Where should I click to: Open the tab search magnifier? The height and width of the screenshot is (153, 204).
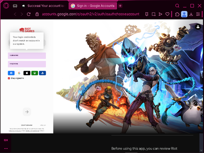tap(177, 6)
